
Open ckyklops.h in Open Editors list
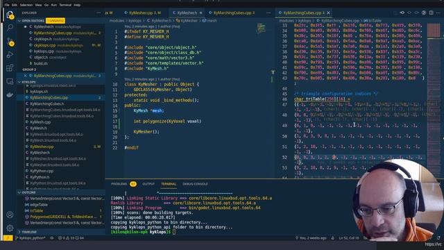click(x=42, y=39)
